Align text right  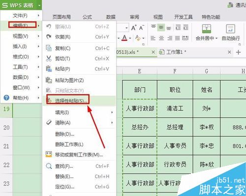[x=170, y=38]
